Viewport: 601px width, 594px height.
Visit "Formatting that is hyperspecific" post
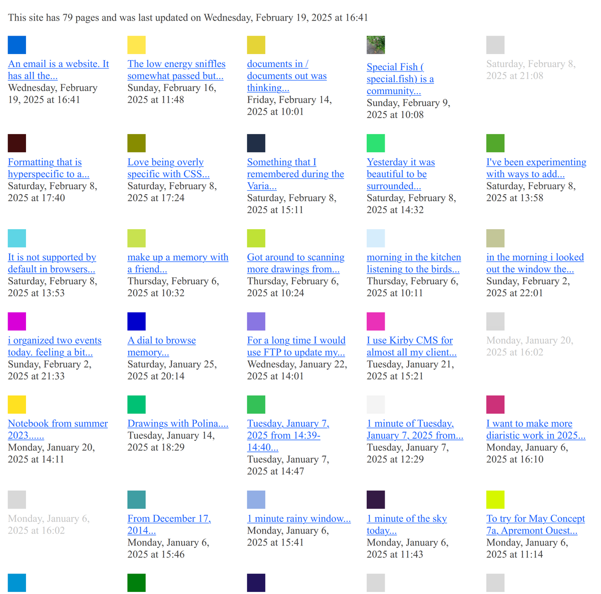(x=49, y=168)
